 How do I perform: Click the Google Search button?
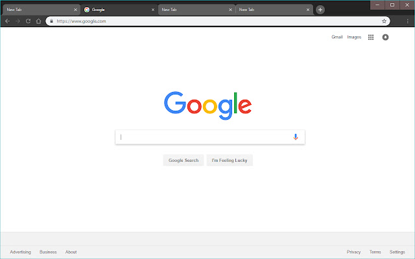tap(184, 160)
